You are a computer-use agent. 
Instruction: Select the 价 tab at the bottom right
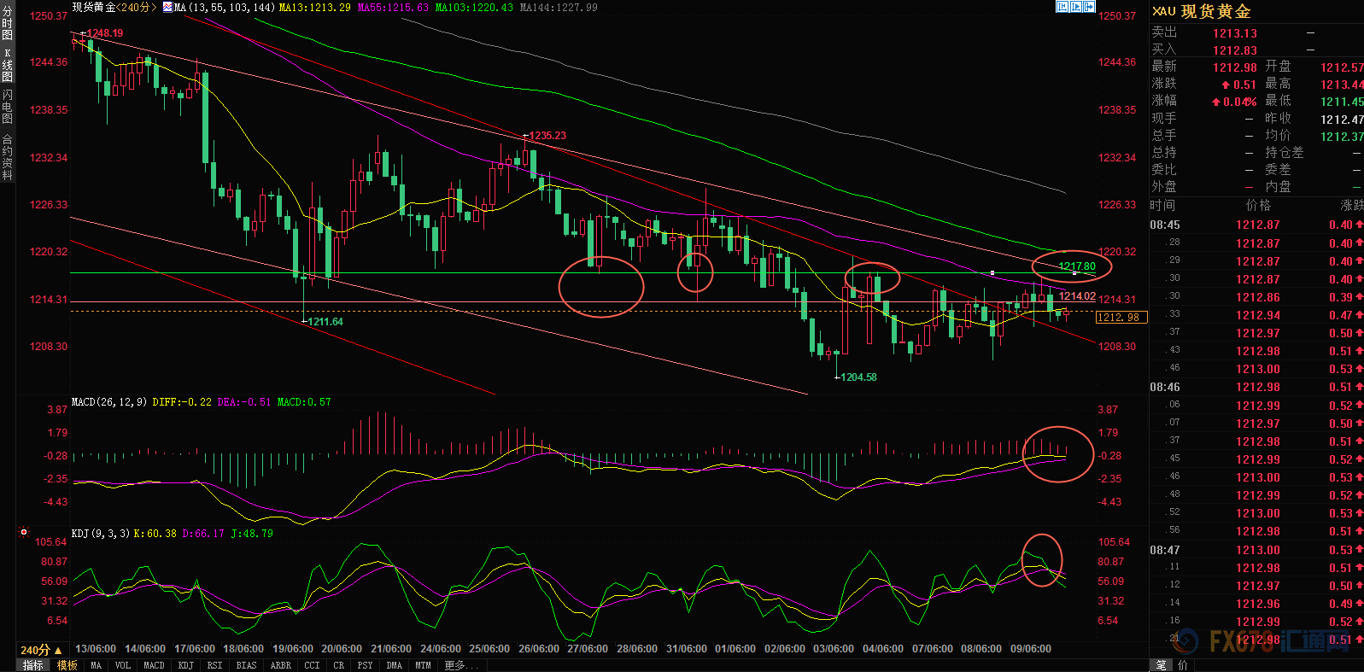[1183, 665]
